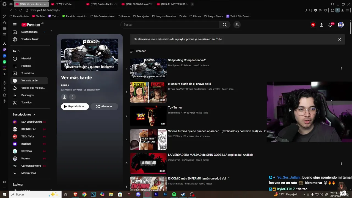Open Twitch bookmark in bookmarks bar
Screen dimensions: 352x198
[x=54, y=16]
